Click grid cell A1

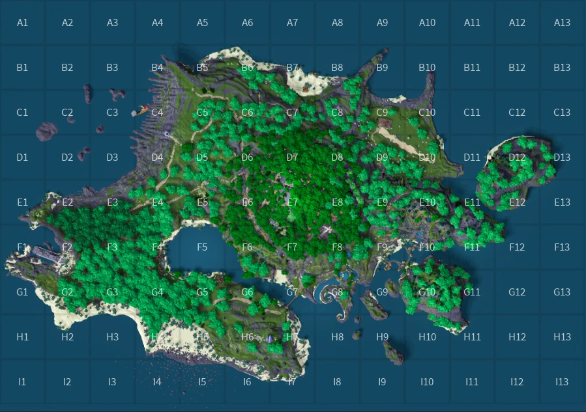22,22
